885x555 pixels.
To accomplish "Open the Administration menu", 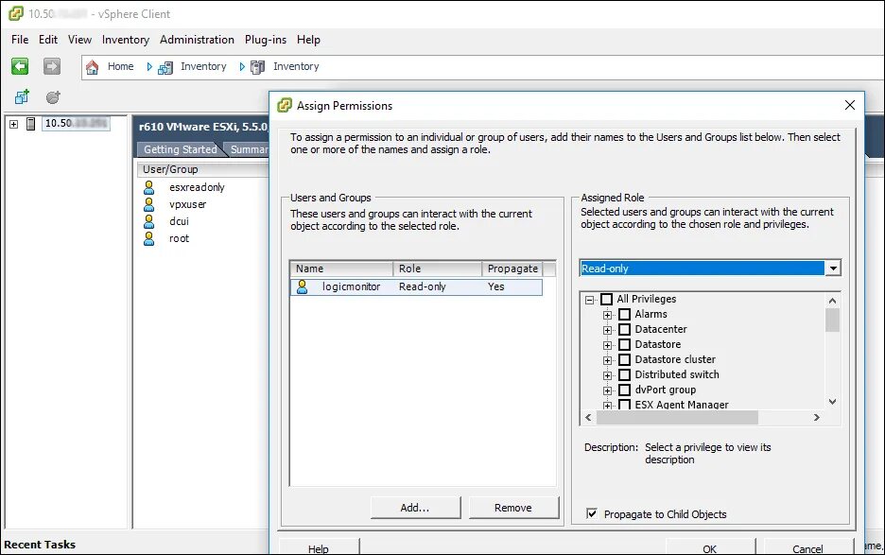I will [197, 40].
